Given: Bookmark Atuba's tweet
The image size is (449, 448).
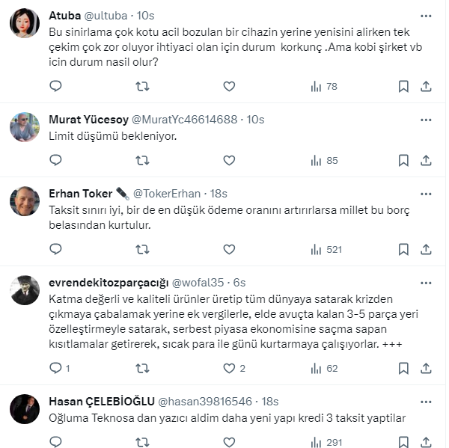Looking at the screenshot, I should click(403, 86).
